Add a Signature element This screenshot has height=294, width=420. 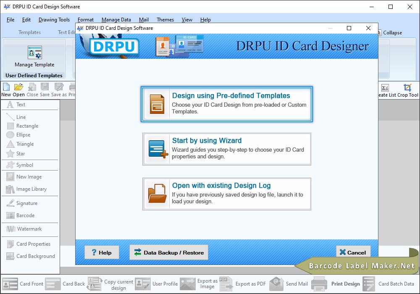pos(22,203)
